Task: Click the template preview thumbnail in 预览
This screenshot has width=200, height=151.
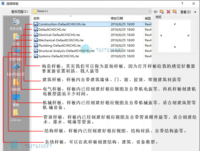Action: click(174, 36)
